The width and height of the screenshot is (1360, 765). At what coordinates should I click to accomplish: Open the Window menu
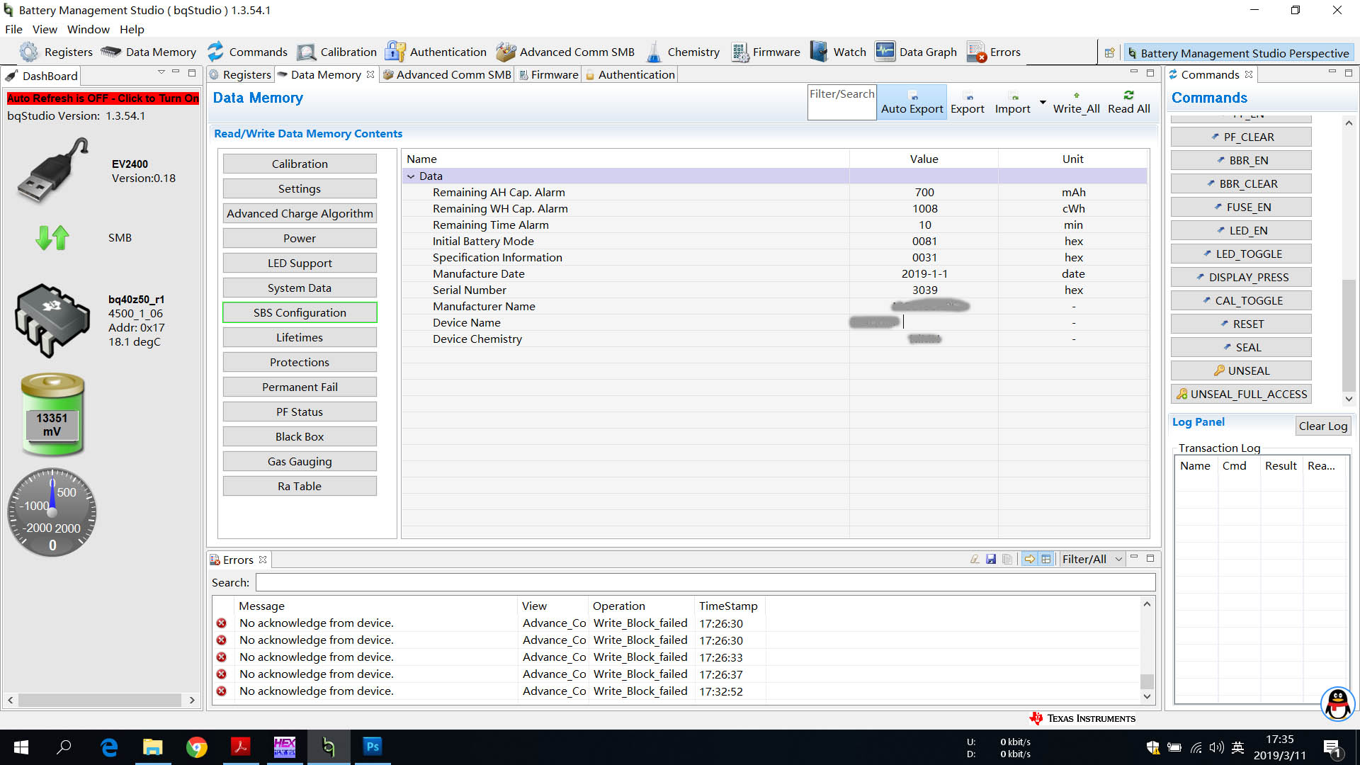click(x=88, y=29)
